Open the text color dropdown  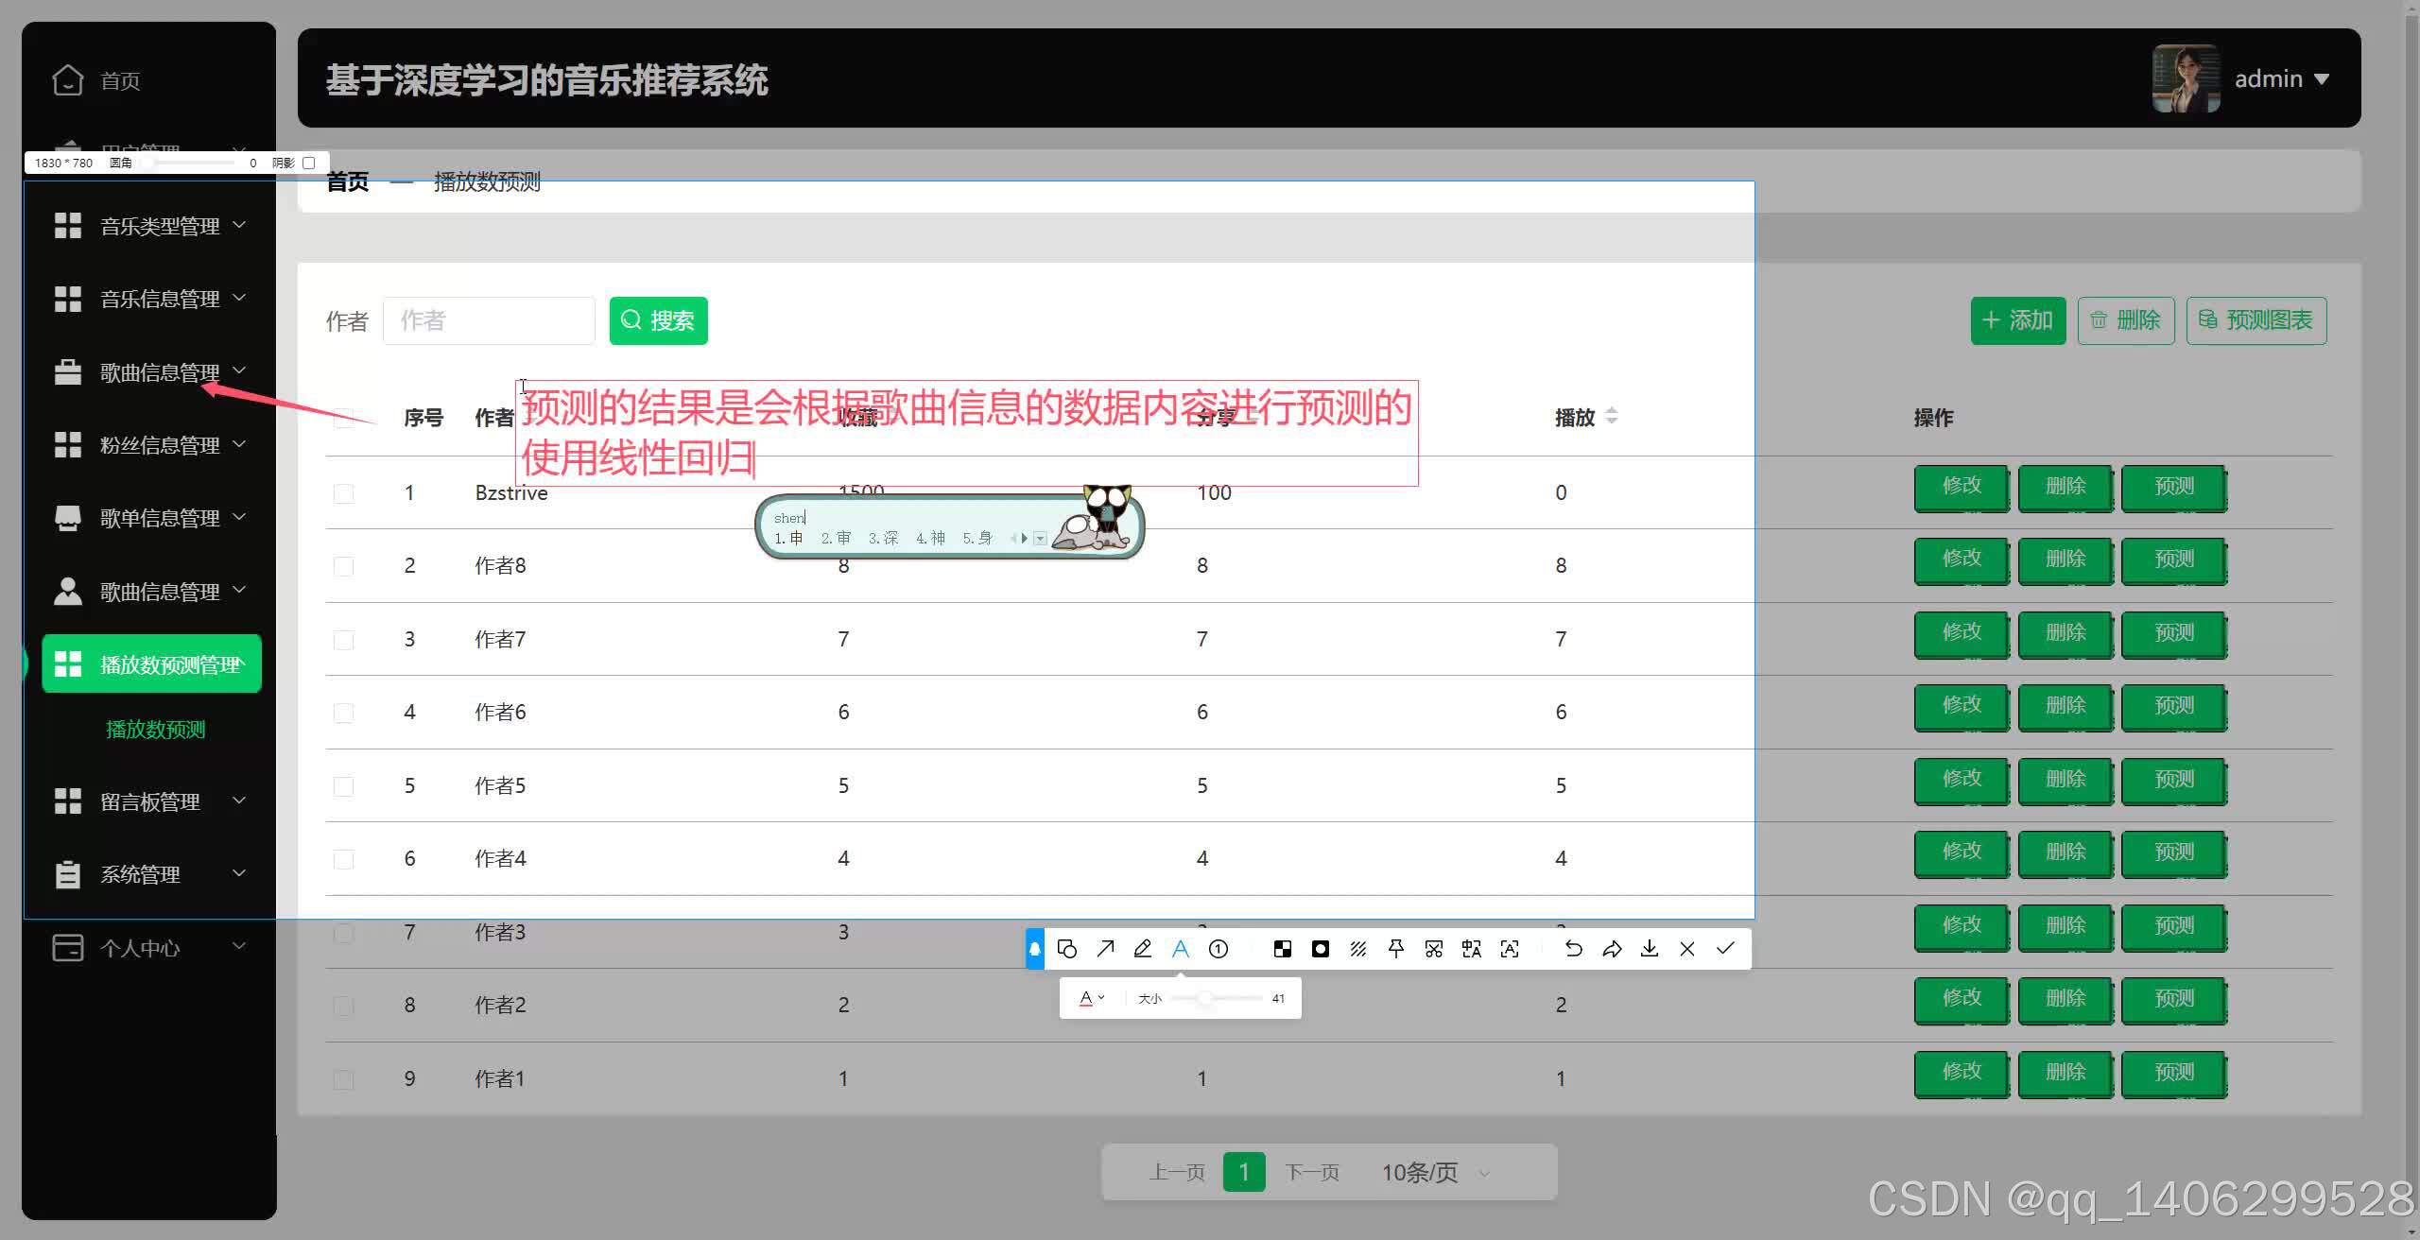click(x=1092, y=998)
